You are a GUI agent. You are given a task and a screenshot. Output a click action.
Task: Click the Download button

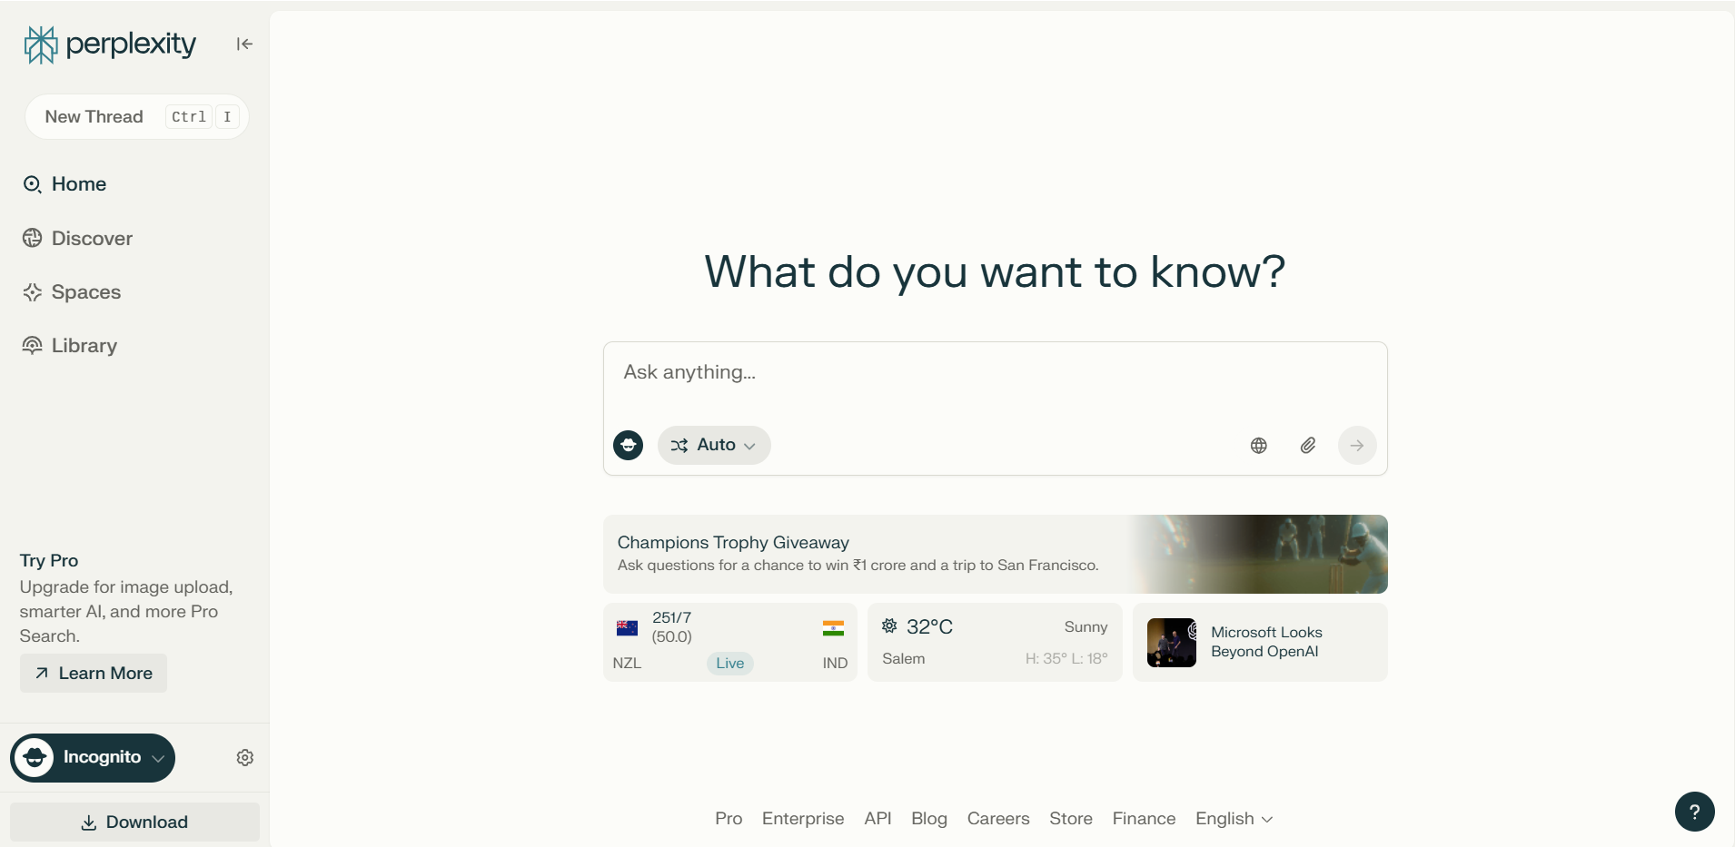pyautogui.click(x=134, y=822)
